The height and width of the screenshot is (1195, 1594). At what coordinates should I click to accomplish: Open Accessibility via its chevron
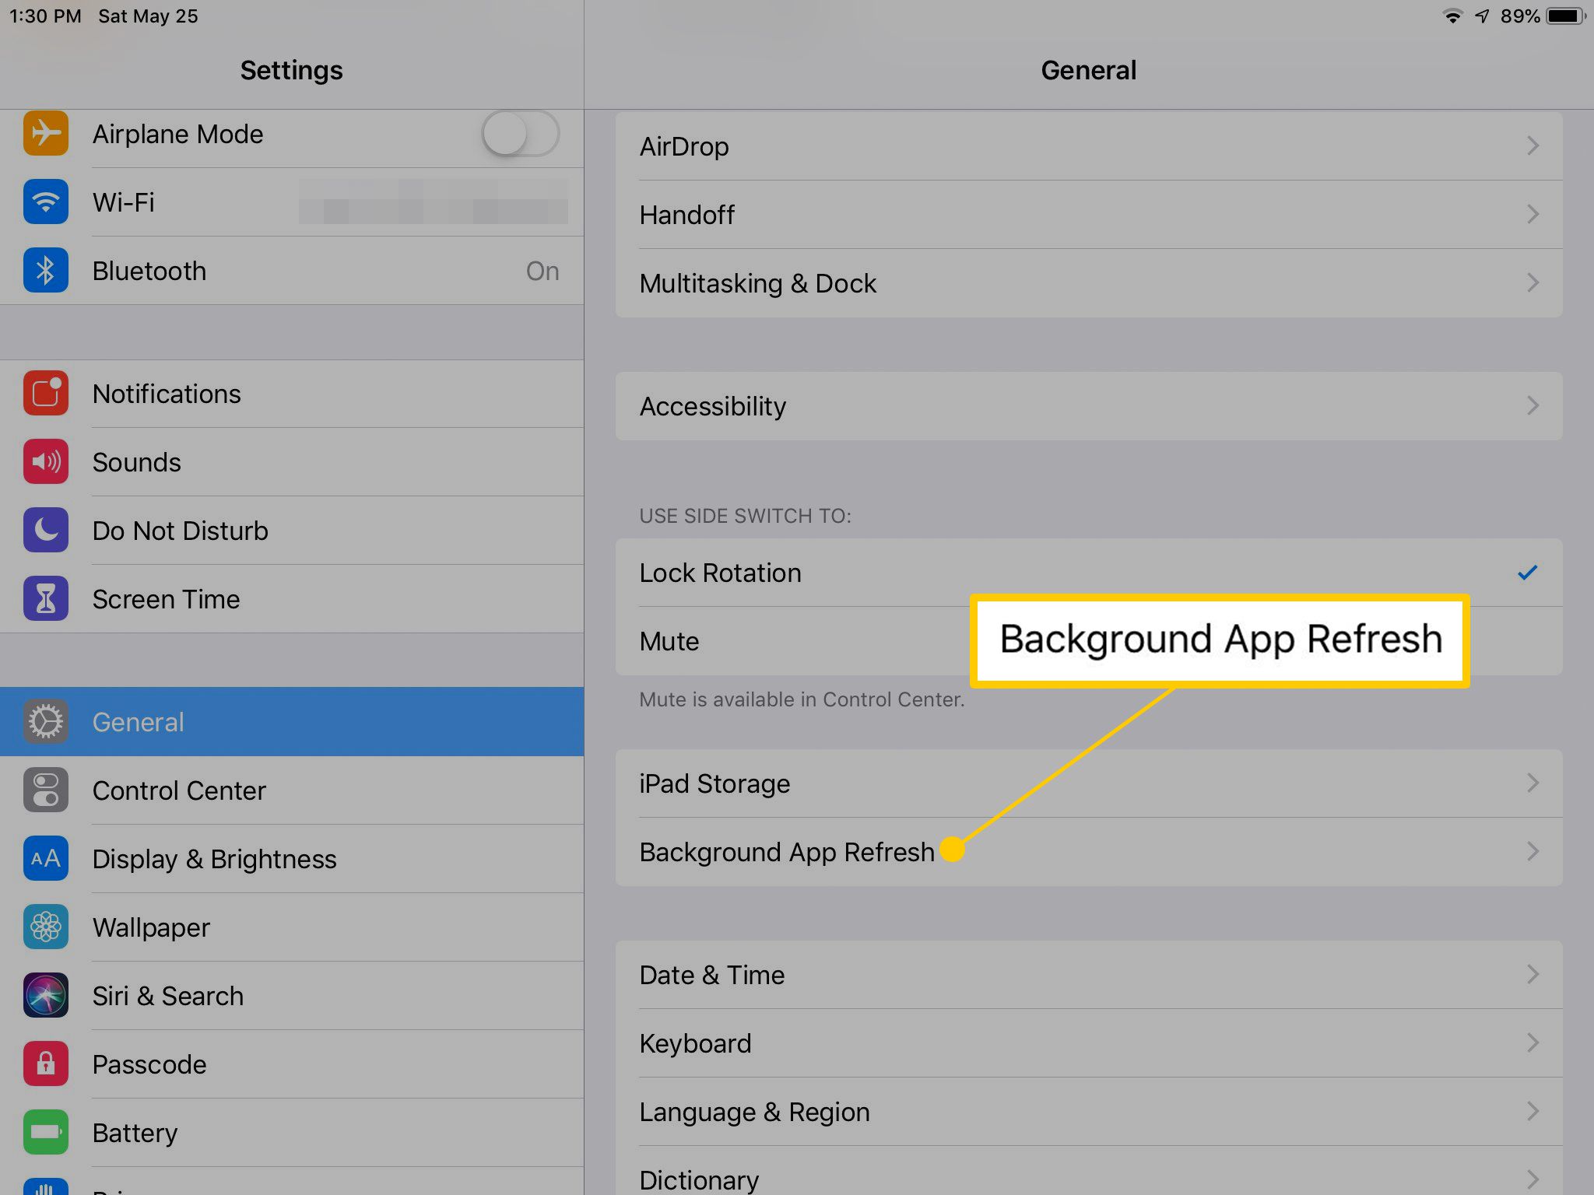tap(1533, 406)
